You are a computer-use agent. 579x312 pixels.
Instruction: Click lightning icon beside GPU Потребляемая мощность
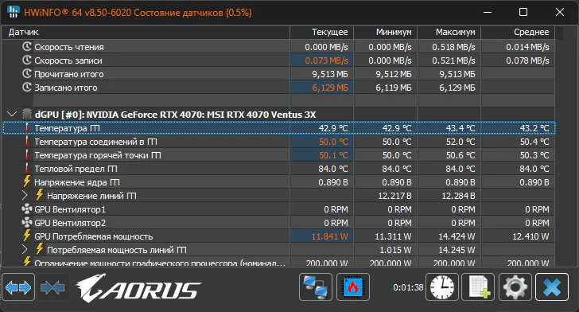[x=26, y=236]
